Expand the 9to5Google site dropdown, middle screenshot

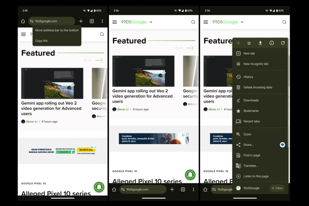point(151,22)
